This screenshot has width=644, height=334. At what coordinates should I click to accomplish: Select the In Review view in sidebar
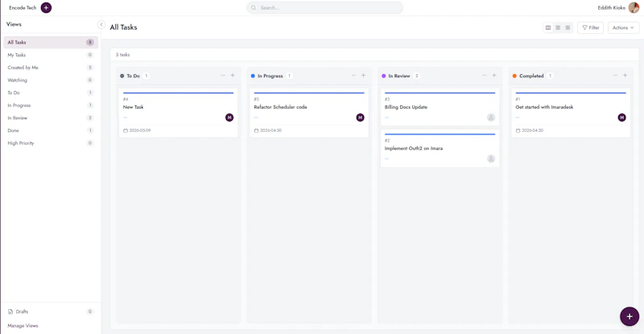pos(51,118)
